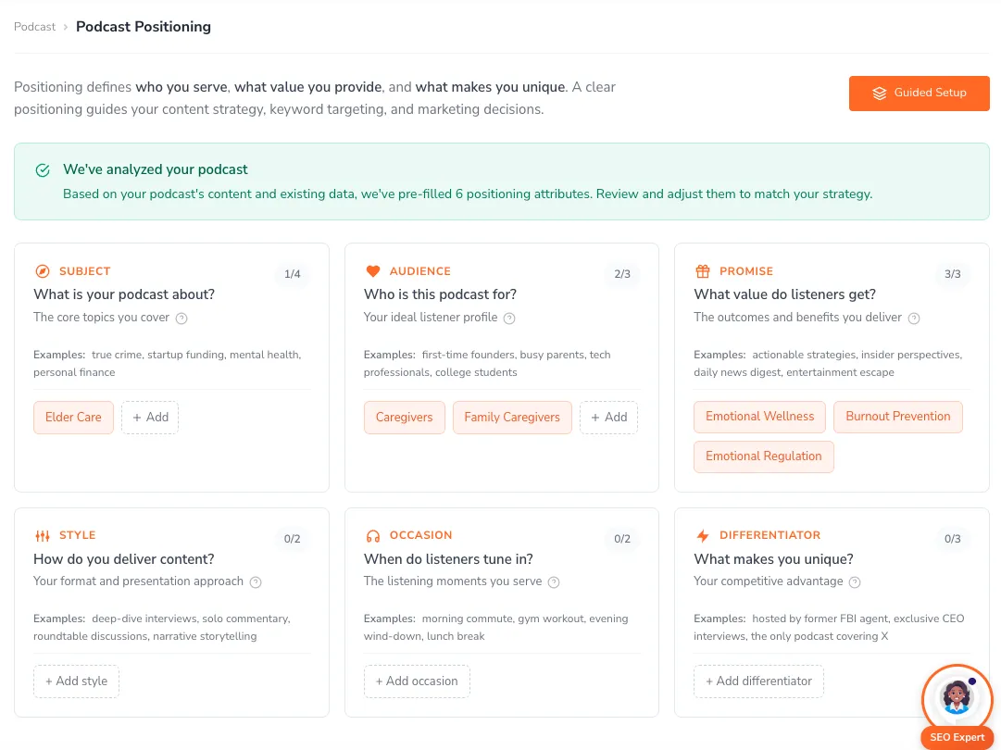The width and height of the screenshot is (1001, 750).
Task: Open the SEO Expert assistant avatar
Action: [957, 700]
